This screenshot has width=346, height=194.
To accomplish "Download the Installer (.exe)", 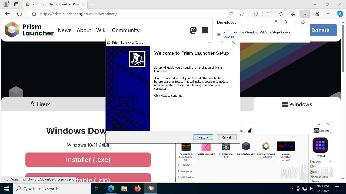I will coord(88,160).
